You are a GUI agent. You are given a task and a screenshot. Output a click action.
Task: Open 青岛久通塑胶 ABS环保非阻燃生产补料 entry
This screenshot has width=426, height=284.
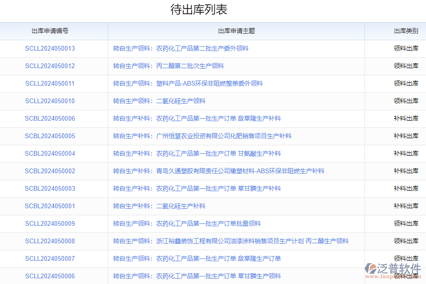point(219,171)
